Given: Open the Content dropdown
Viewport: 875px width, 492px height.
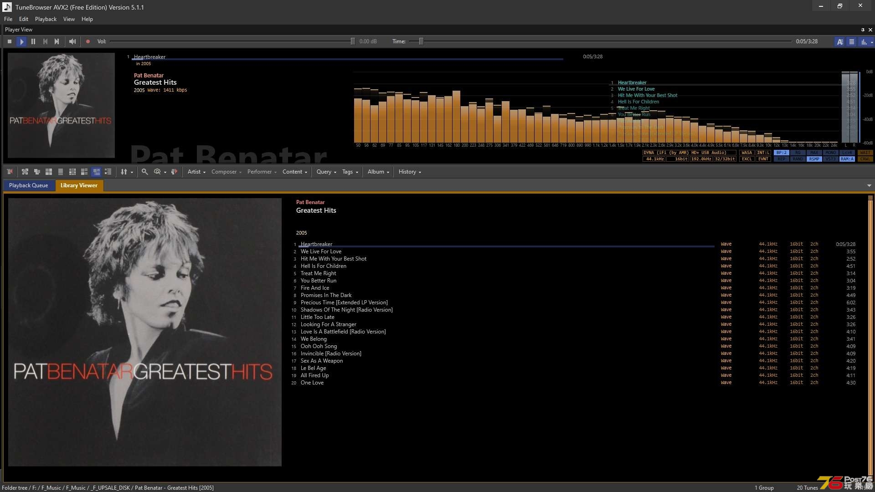Looking at the screenshot, I should 295,172.
